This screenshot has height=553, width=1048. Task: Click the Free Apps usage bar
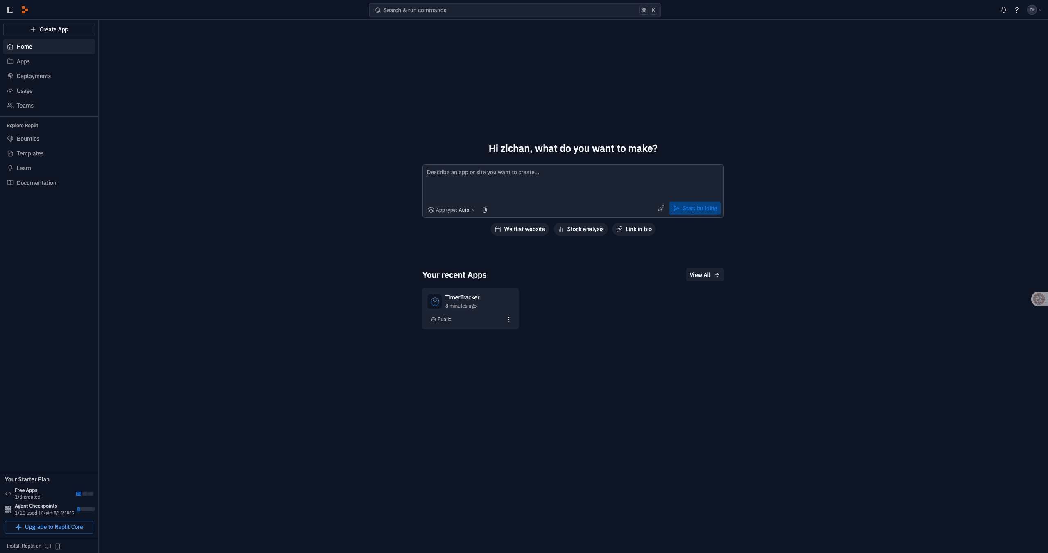coord(85,494)
